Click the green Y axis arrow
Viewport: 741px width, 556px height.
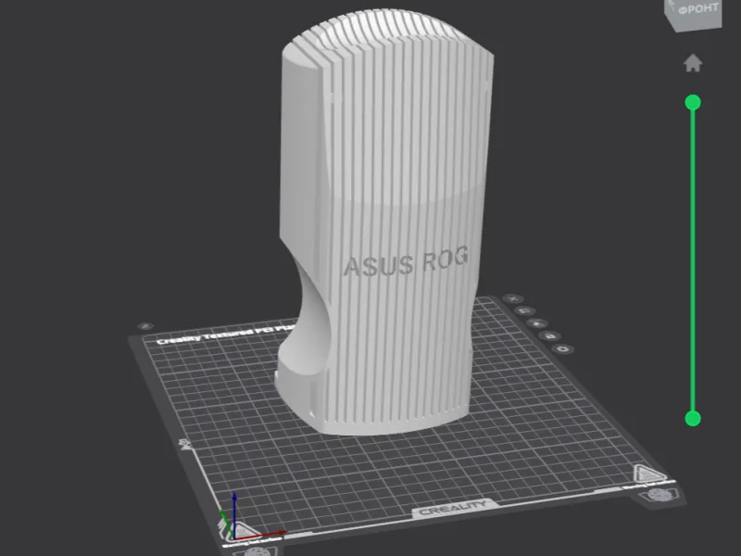click(226, 524)
